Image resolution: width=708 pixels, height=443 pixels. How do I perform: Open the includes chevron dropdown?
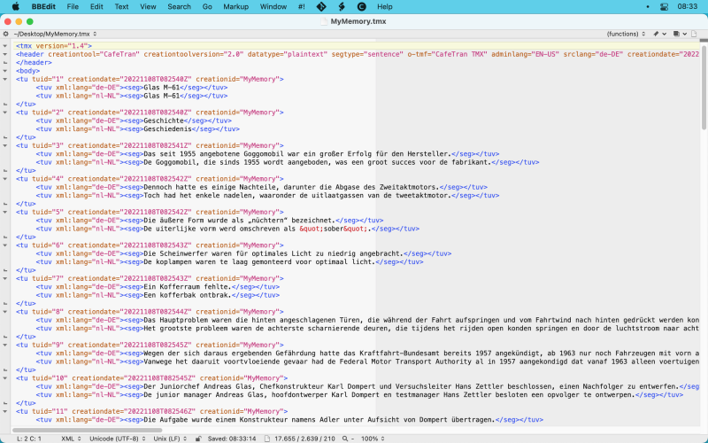point(684,34)
